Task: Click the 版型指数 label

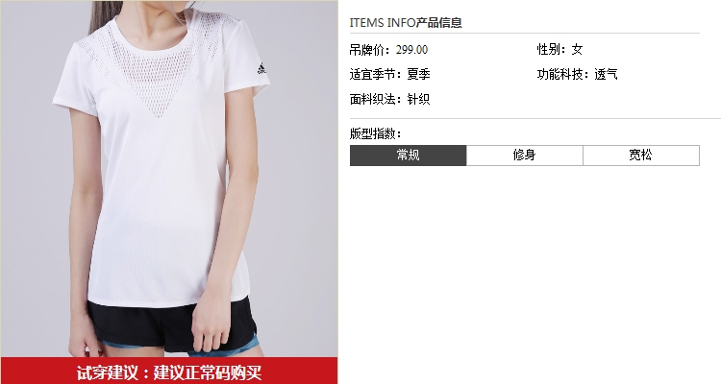Action: click(375, 133)
